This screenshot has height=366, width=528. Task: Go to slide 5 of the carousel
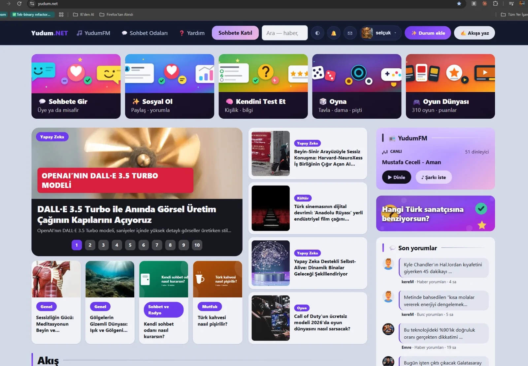tap(130, 245)
